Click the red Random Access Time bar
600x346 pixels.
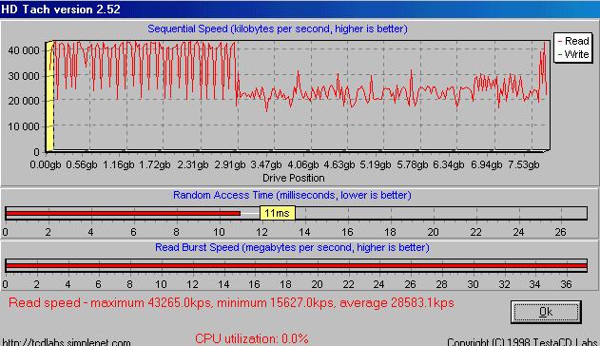124,213
